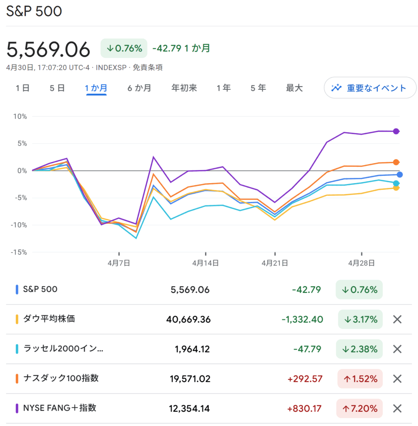Click the sparkle chart icon in 重要なイベント
This screenshot has height=426, width=418.
[x=336, y=88]
